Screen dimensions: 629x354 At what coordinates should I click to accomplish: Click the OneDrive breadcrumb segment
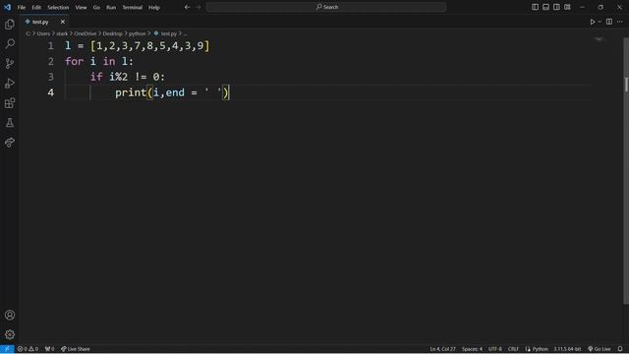tap(86, 33)
